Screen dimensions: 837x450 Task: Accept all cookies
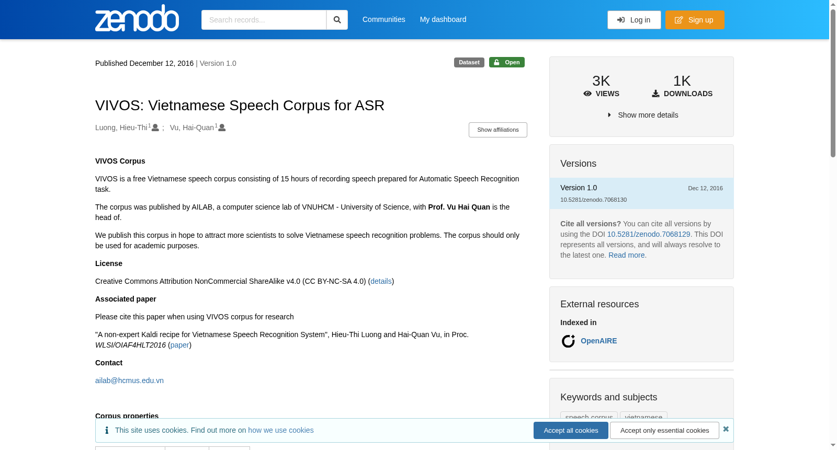pyautogui.click(x=571, y=431)
